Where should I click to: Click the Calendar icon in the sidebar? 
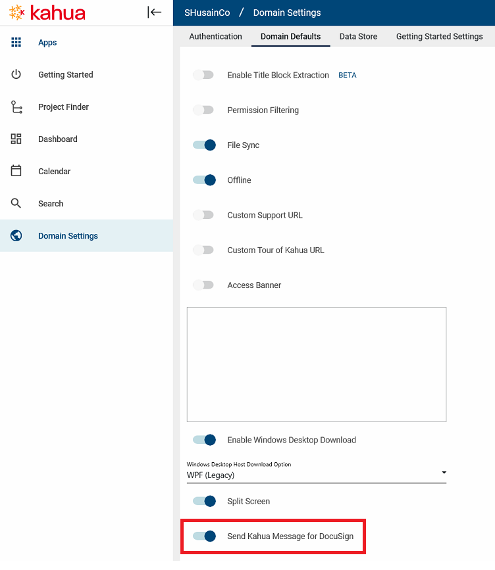pos(16,172)
